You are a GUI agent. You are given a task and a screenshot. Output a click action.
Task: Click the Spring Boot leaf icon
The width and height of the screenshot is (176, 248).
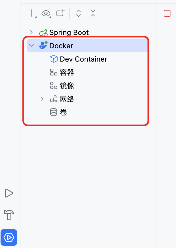tap(43, 32)
